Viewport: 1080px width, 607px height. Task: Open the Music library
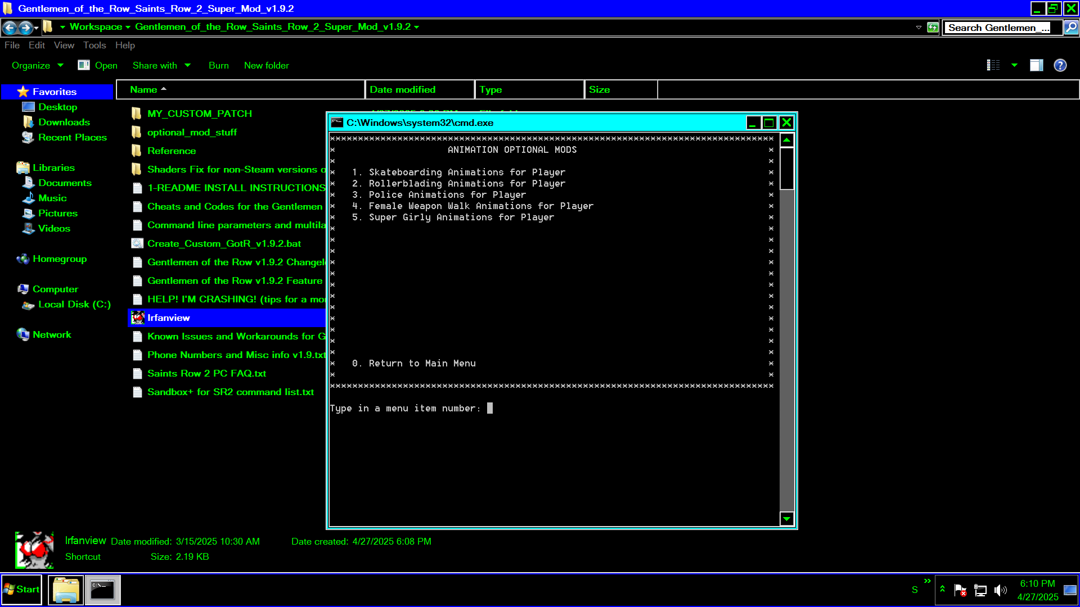(52, 198)
